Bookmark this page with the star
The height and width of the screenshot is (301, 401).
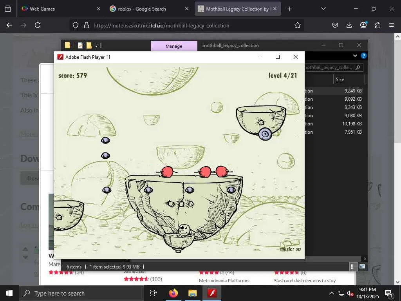click(x=298, y=25)
